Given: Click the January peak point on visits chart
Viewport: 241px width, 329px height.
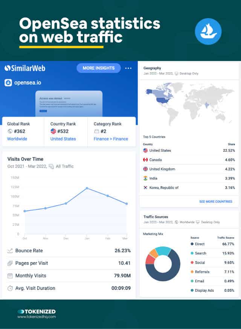Looking at the screenshot, I should point(87,188).
